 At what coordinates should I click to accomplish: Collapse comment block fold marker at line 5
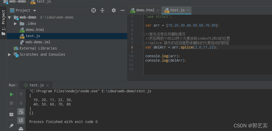[144, 34]
